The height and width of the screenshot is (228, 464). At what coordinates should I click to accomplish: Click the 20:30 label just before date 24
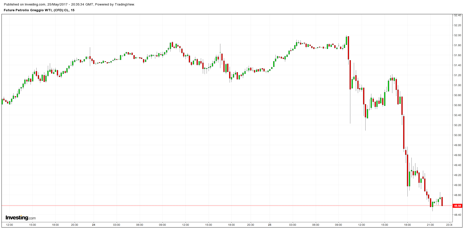[74, 225]
